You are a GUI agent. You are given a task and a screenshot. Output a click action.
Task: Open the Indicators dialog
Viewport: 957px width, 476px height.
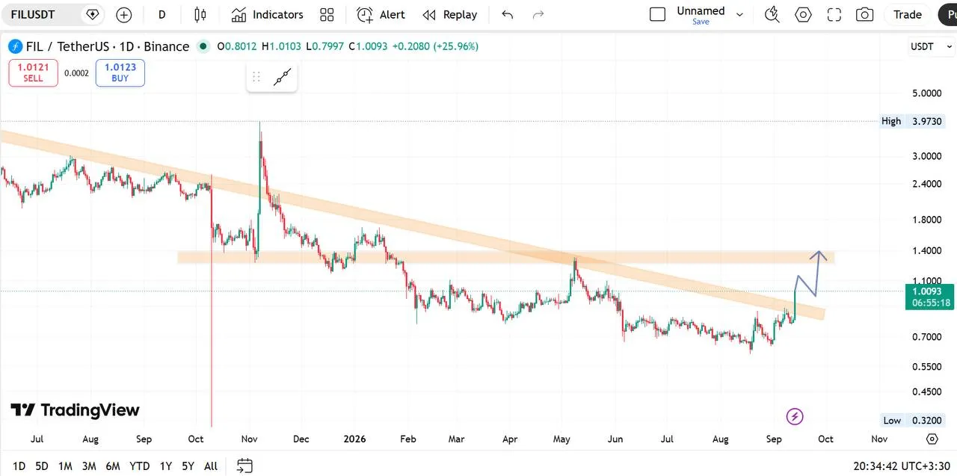coord(267,15)
